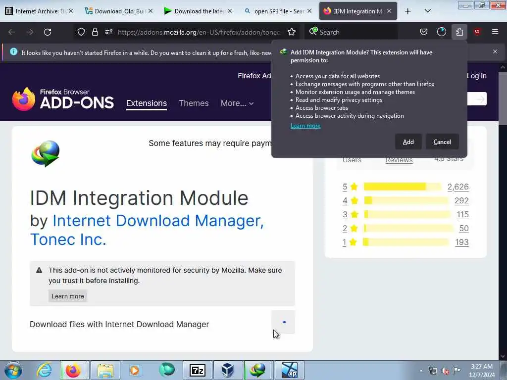Click the muted volume tray icon

pos(445,371)
